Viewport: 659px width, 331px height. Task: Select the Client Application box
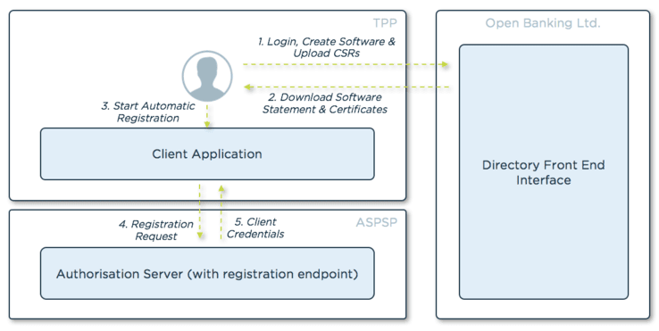coord(207,154)
